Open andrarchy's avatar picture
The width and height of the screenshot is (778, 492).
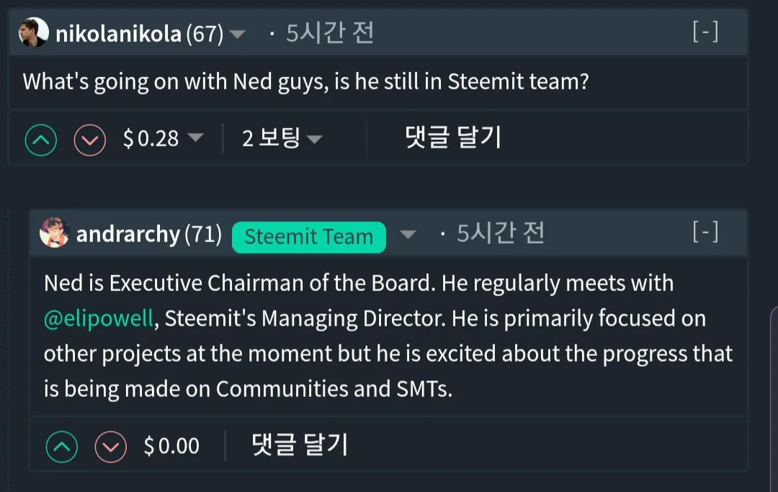(55, 233)
